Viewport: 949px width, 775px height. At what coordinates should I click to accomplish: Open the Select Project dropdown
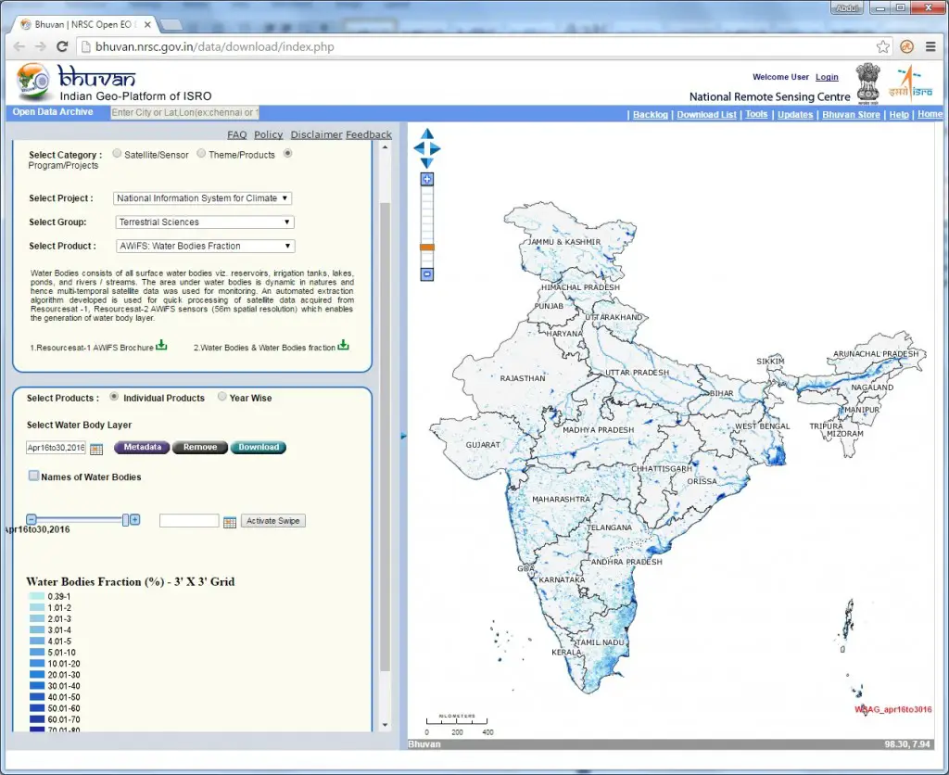point(203,198)
